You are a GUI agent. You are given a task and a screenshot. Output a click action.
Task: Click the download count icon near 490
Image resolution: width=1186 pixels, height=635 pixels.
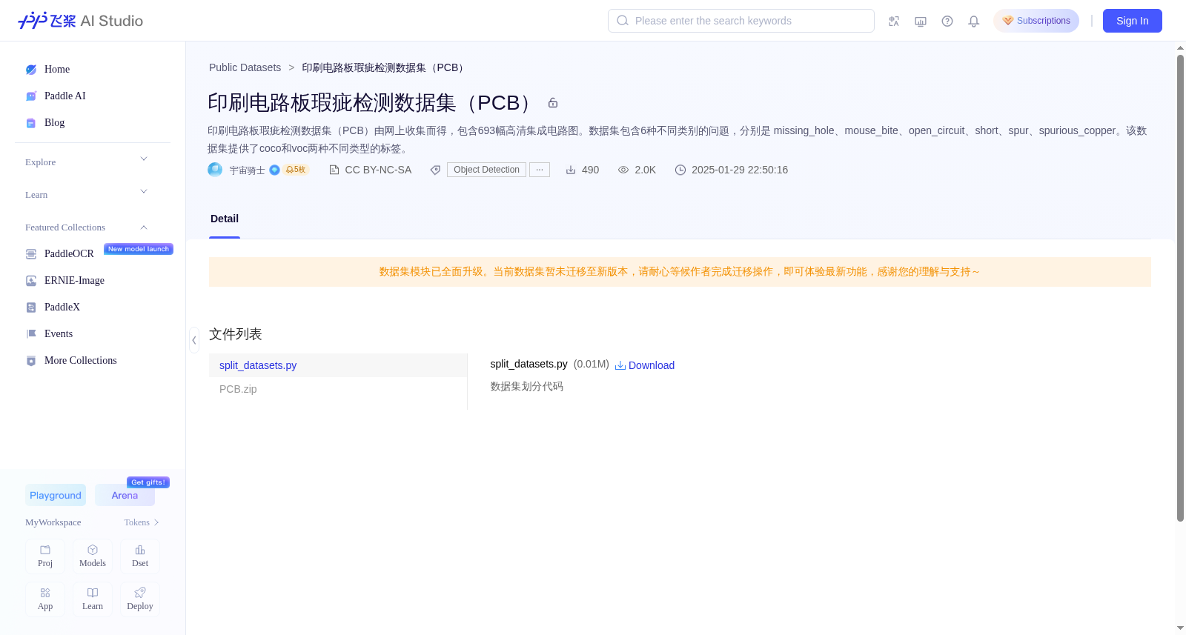(x=571, y=170)
